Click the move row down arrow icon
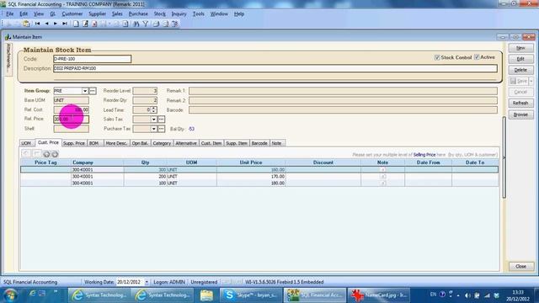 tap(55, 154)
